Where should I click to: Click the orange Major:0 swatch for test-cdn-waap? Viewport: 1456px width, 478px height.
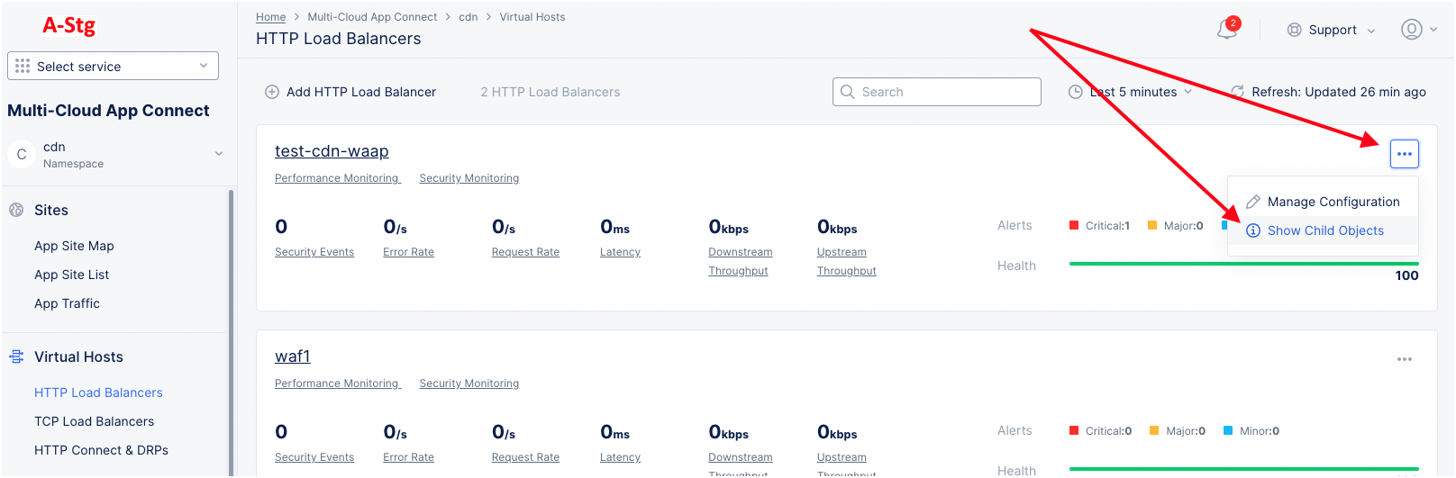click(x=1152, y=225)
